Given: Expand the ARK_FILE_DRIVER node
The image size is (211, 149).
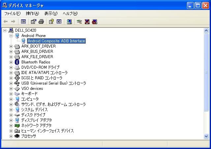Looking at the screenshot, I should (x=11, y=57).
